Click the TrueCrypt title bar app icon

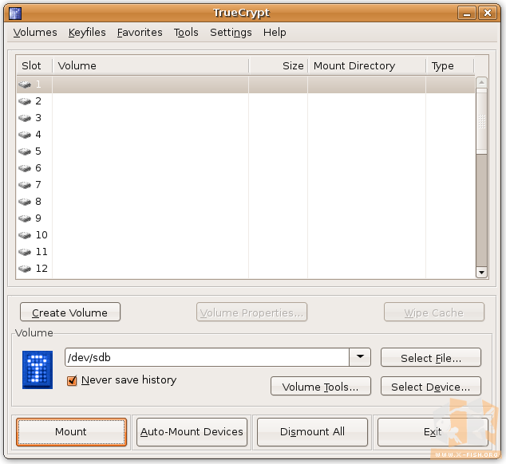tap(15, 14)
